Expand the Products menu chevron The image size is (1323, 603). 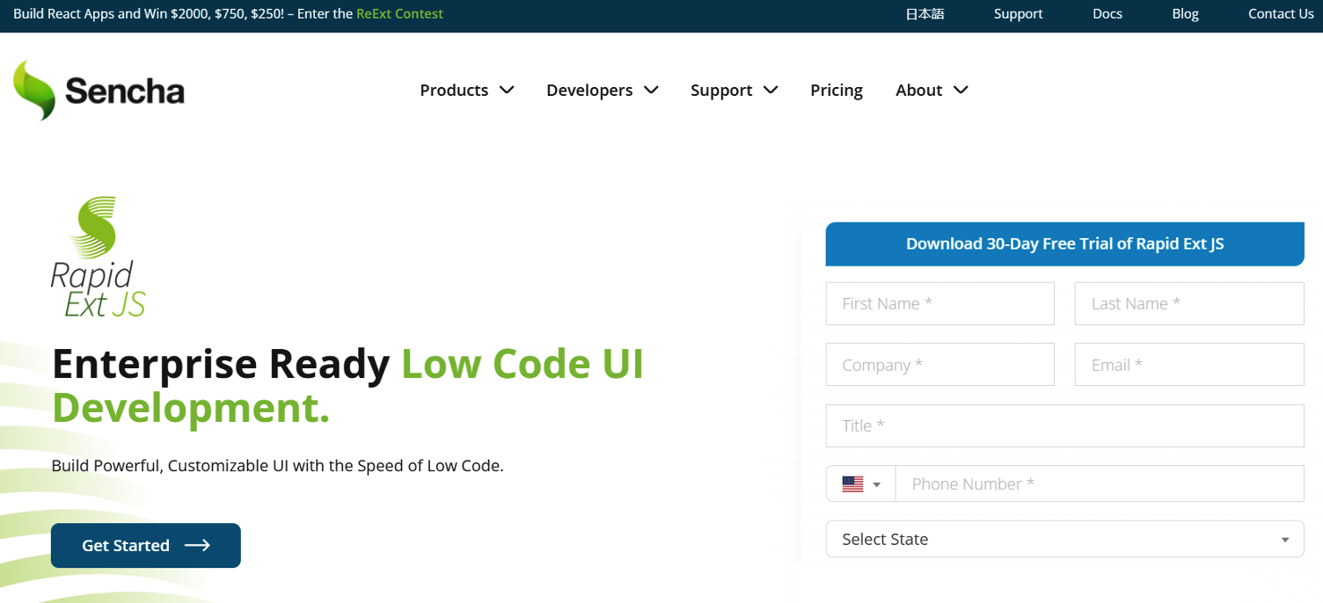(507, 90)
